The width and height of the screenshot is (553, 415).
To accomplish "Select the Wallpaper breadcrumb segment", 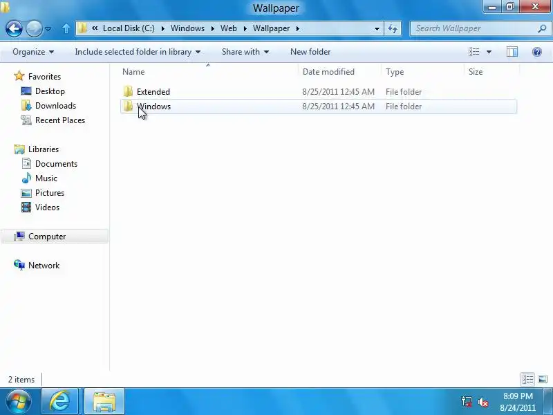I will click(271, 28).
